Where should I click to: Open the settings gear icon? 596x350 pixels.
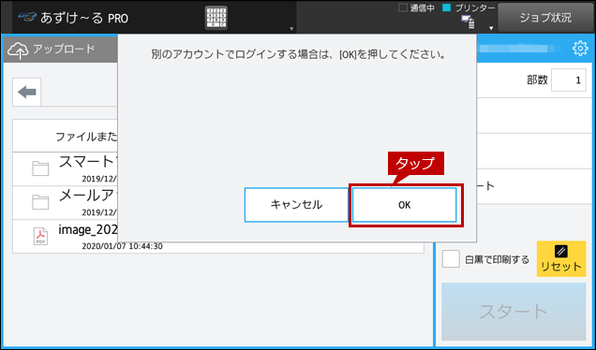[580, 49]
